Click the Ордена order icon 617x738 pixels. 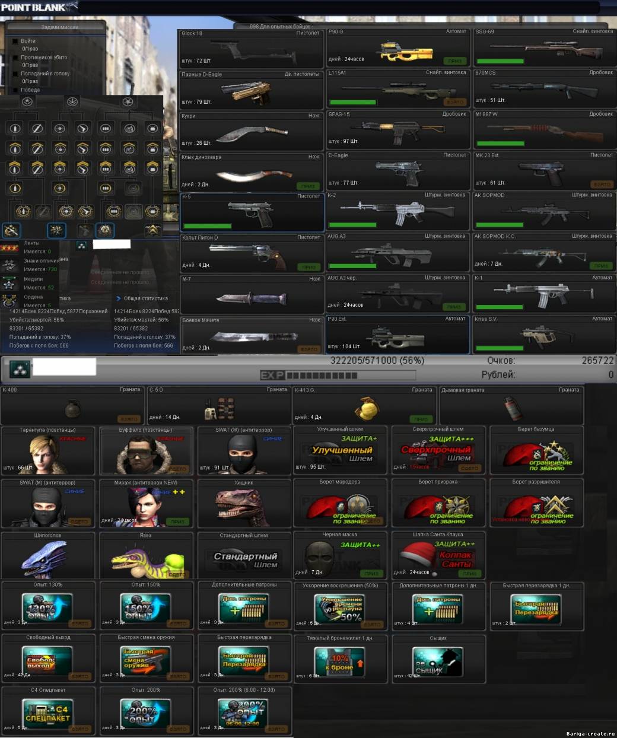pyautogui.click(x=9, y=301)
